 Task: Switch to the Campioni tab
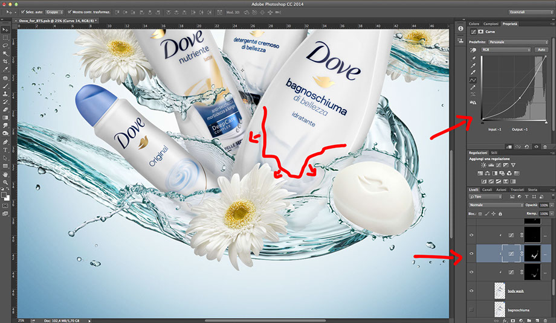point(491,24)
